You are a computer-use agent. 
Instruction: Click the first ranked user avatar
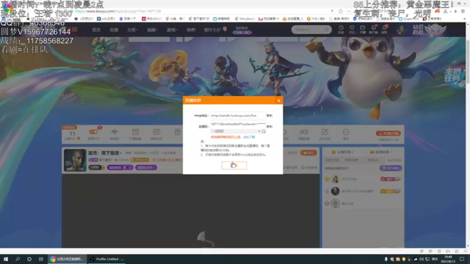point(335,179)
